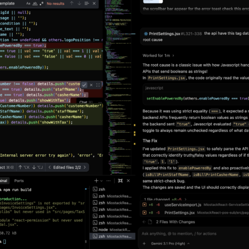This screenshot has height=249, width=249.
Task: Click the isBillPrintStaffName code chip
Action: pos(167,175)
